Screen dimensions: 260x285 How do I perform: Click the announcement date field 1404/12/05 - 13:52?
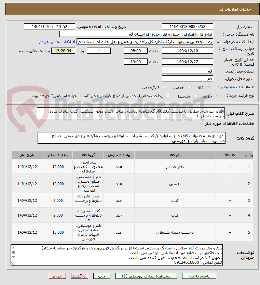tap(50, 27)
